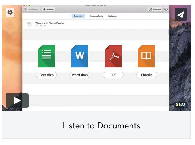
Task: Select the PDF label button
Action: [x=113, y=75]
